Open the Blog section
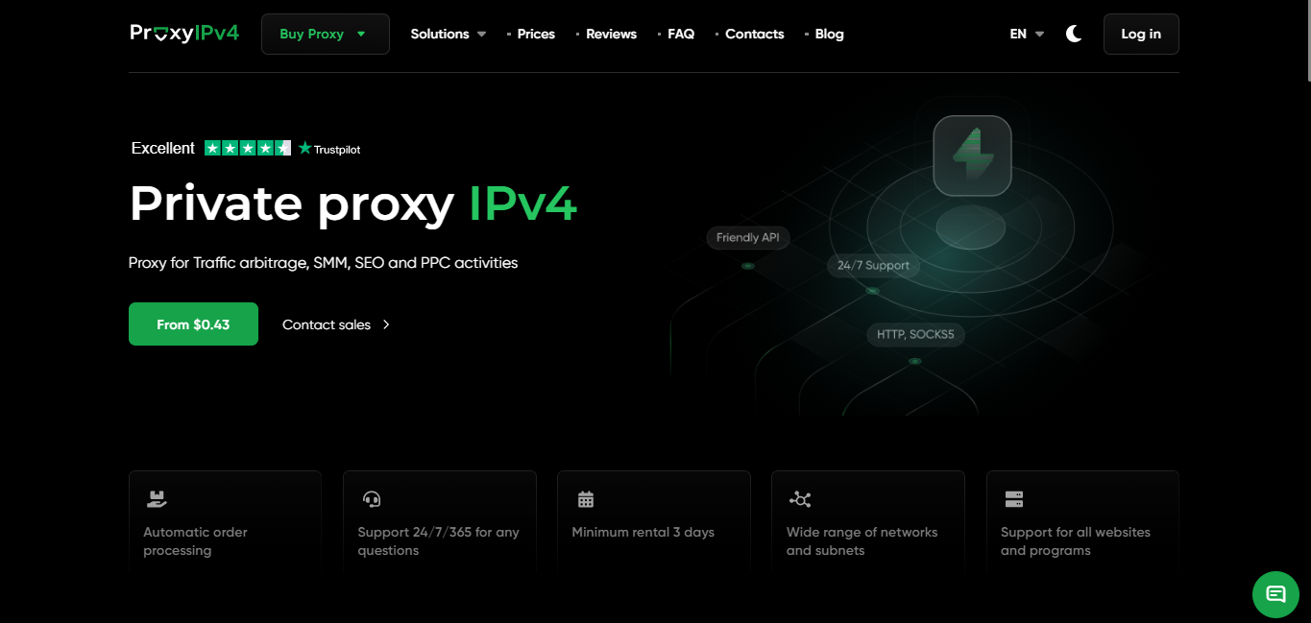 (x=829, y=34)
